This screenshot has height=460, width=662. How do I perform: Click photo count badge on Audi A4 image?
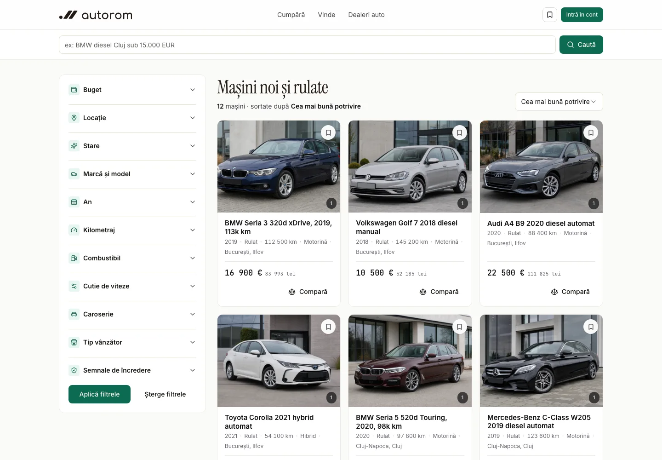pos(594,203)
